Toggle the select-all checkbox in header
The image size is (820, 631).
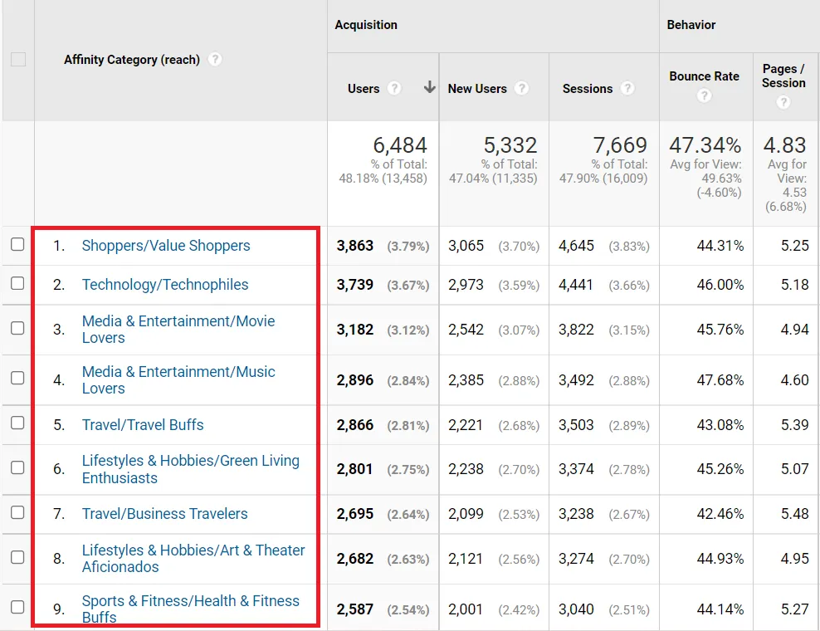coord(18,60)
